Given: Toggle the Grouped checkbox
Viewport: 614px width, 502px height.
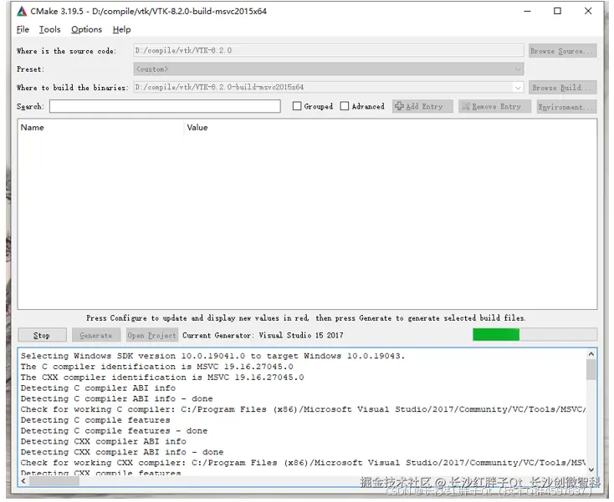Looking at the screenshot, I should pyautogui.click(x=297, y=106).
